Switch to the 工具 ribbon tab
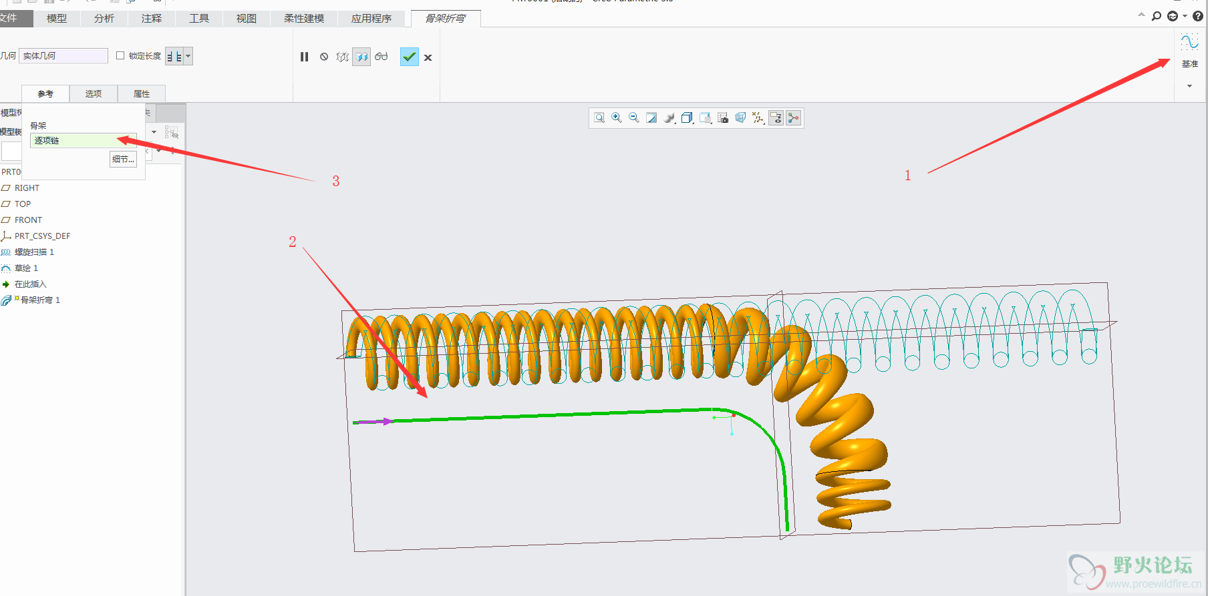1208x596 pixels. pyautogui.click(x=199, y=19)
